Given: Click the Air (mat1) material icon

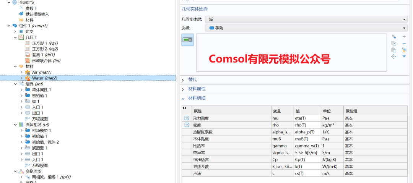Looking at the screenshot, I should click(28, 72).
